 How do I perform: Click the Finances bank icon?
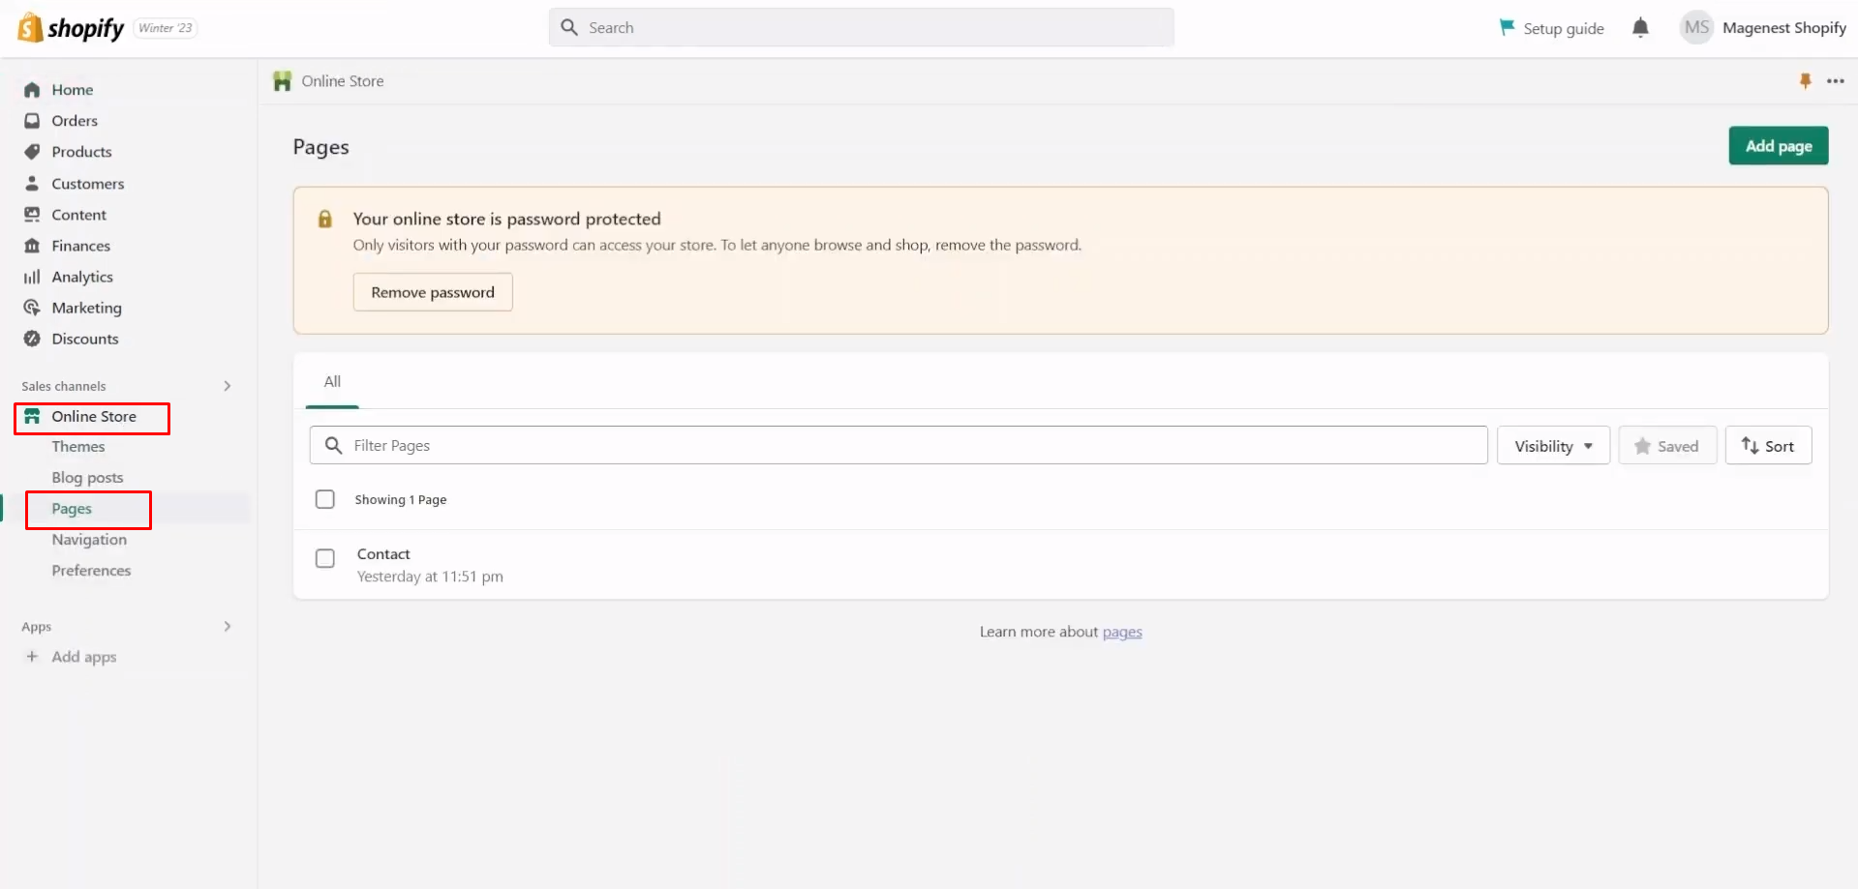click(32, 246)
